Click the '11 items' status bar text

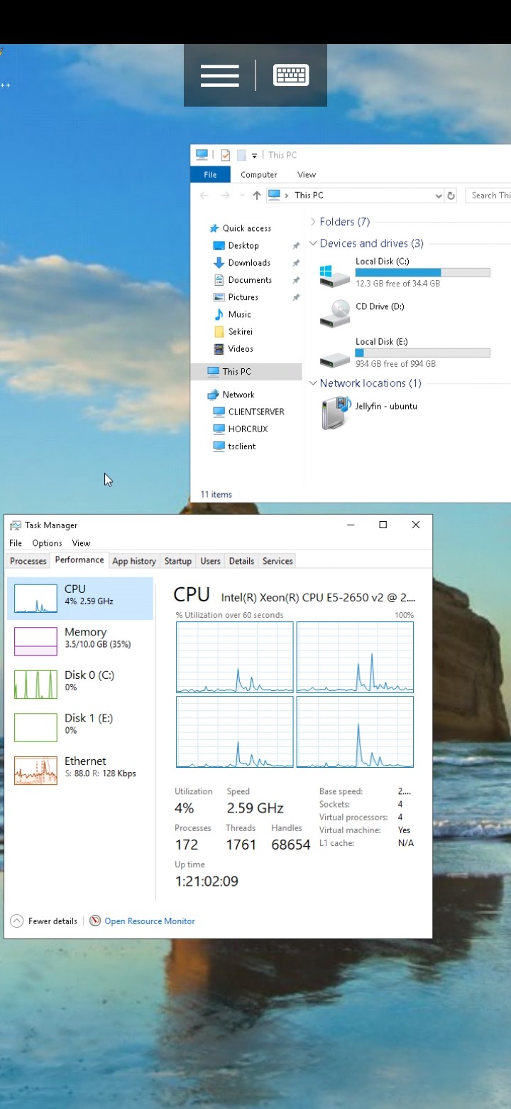(x=216, y=494)
